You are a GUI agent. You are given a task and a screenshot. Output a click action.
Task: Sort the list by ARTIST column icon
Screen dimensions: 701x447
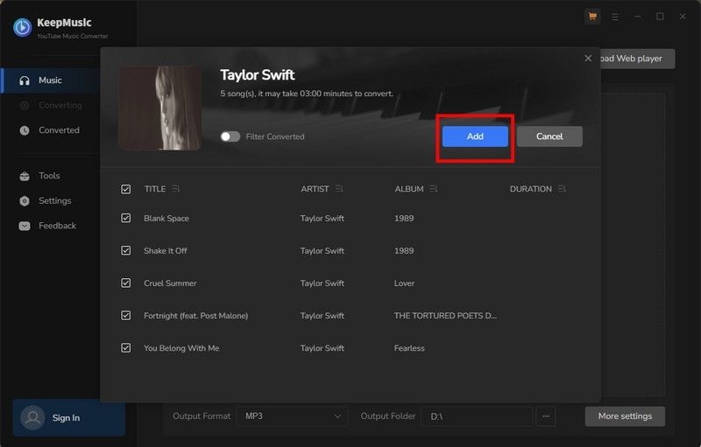(339, 189)
